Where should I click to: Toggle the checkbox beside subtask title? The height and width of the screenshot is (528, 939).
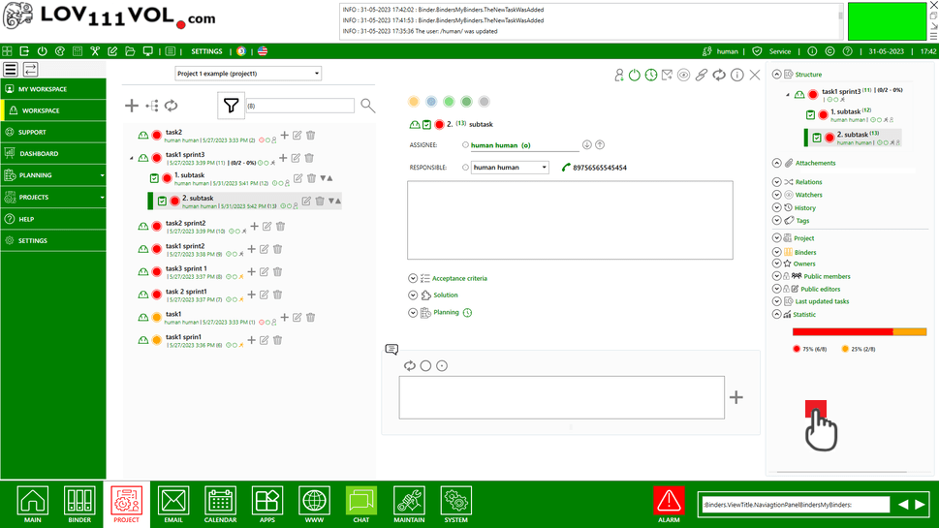tap(427, 125)
